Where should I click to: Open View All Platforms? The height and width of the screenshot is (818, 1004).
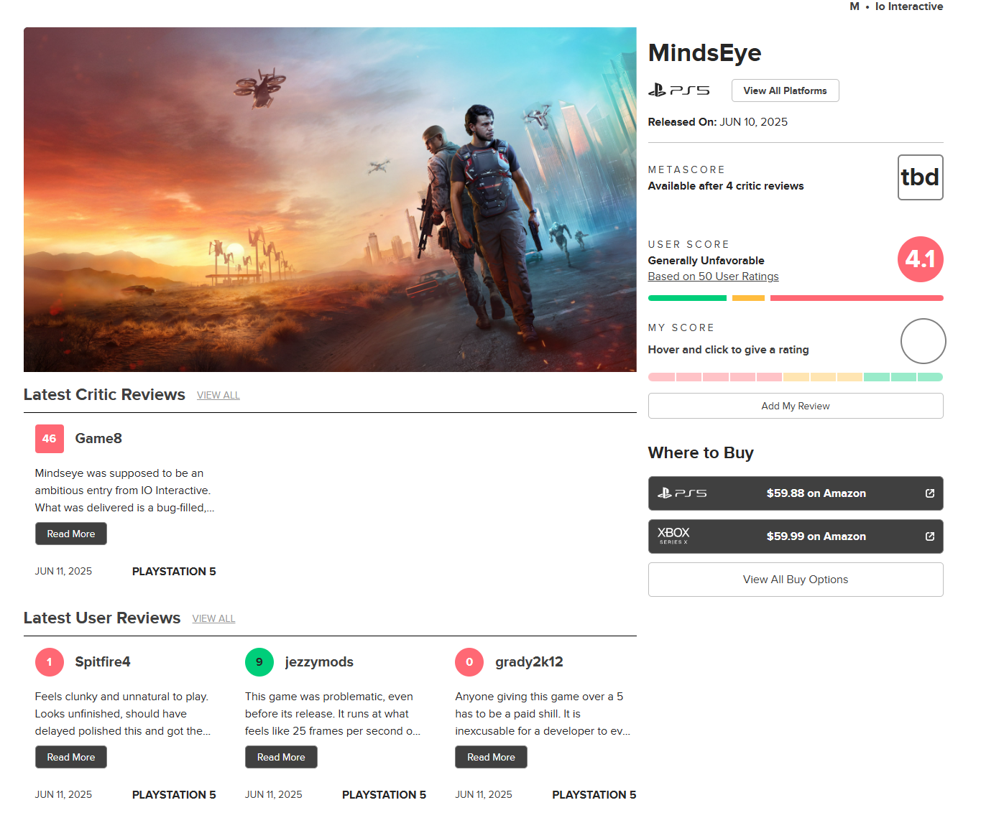[x=785, y=90]
